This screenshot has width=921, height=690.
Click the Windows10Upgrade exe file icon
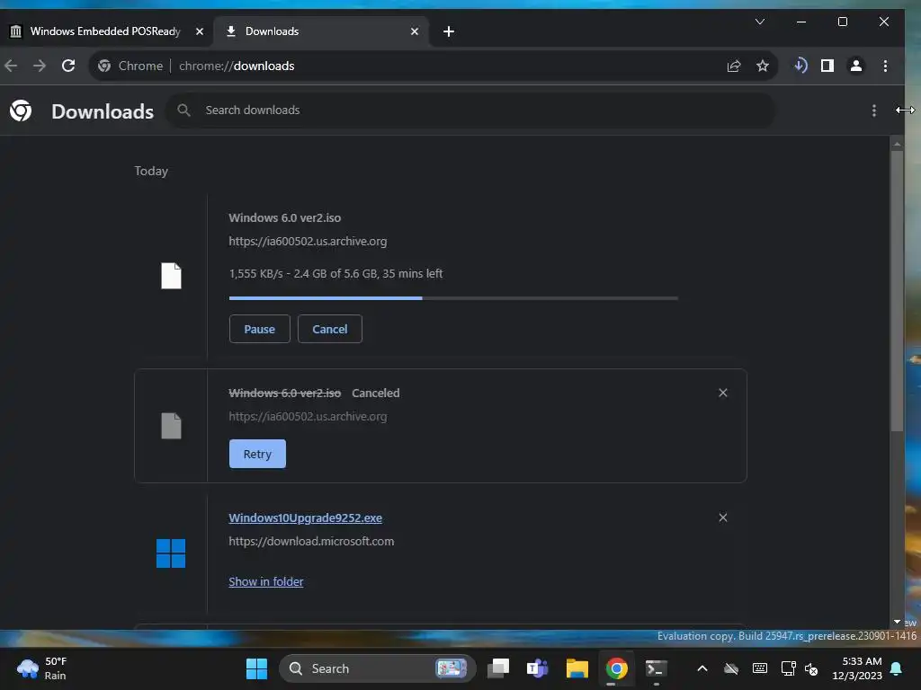tap(171, 553)
